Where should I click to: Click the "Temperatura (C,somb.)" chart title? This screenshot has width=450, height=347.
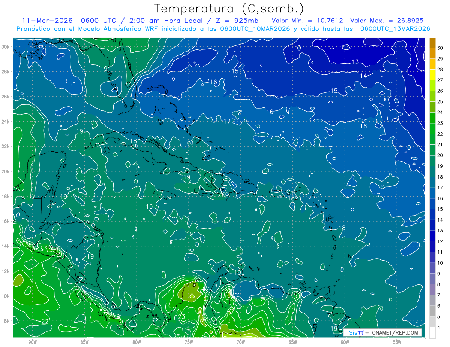point(229,9)
